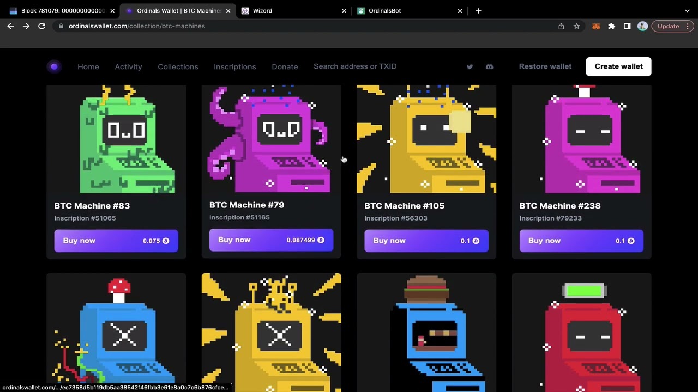Image resolution: width=698 pixels, height=392 pixels.
Task: Open the Chrome profile avatar
Action: (642, 26)
